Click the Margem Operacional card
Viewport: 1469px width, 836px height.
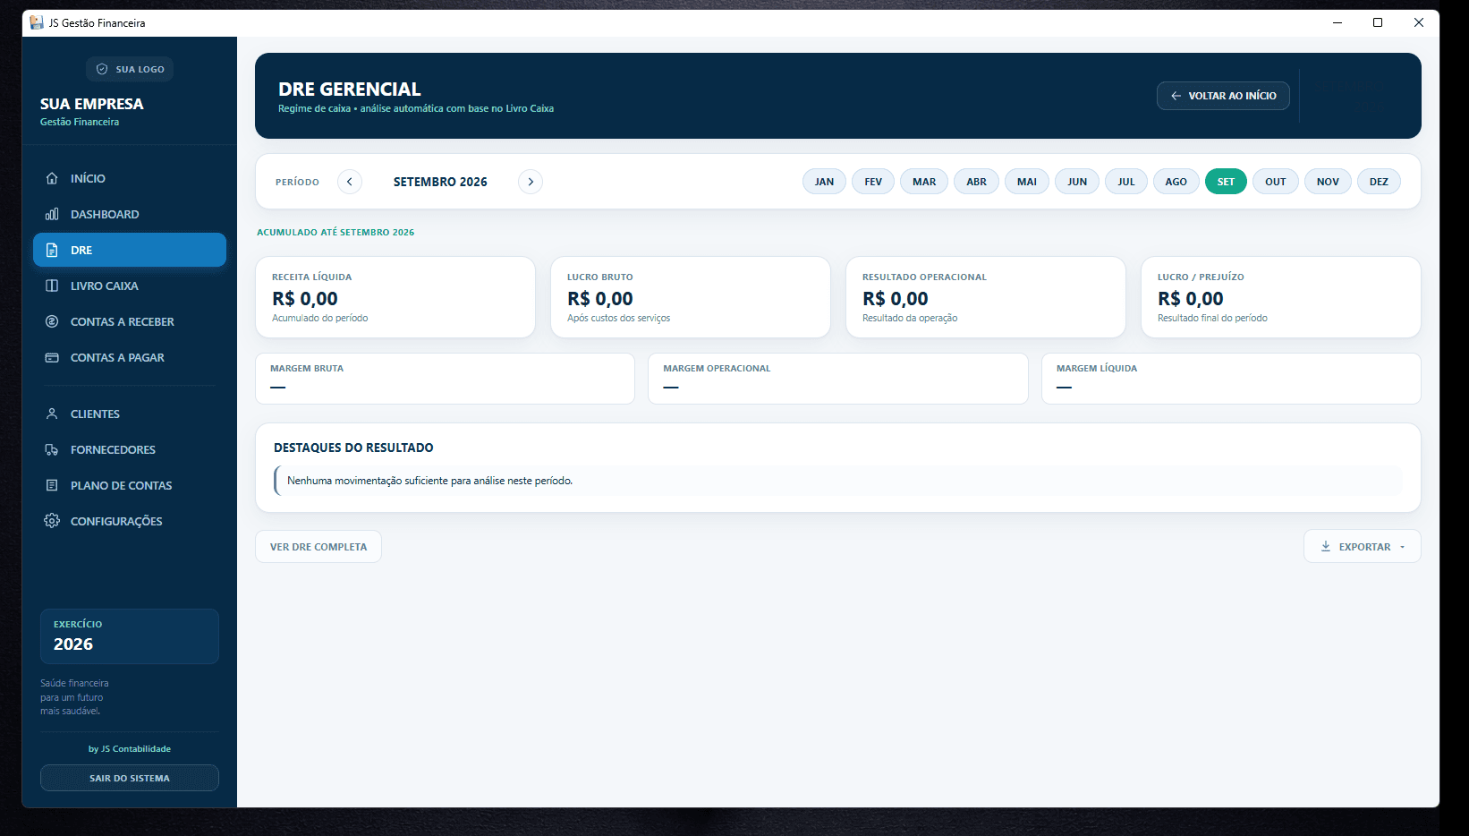pos(838,379)
